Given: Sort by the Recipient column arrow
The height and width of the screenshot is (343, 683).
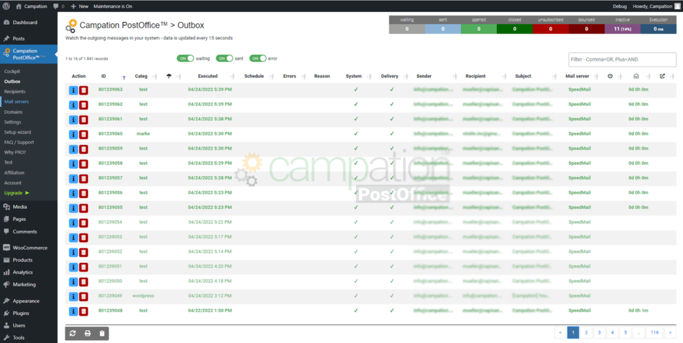Looking at the screenshot, I should 504,77.
